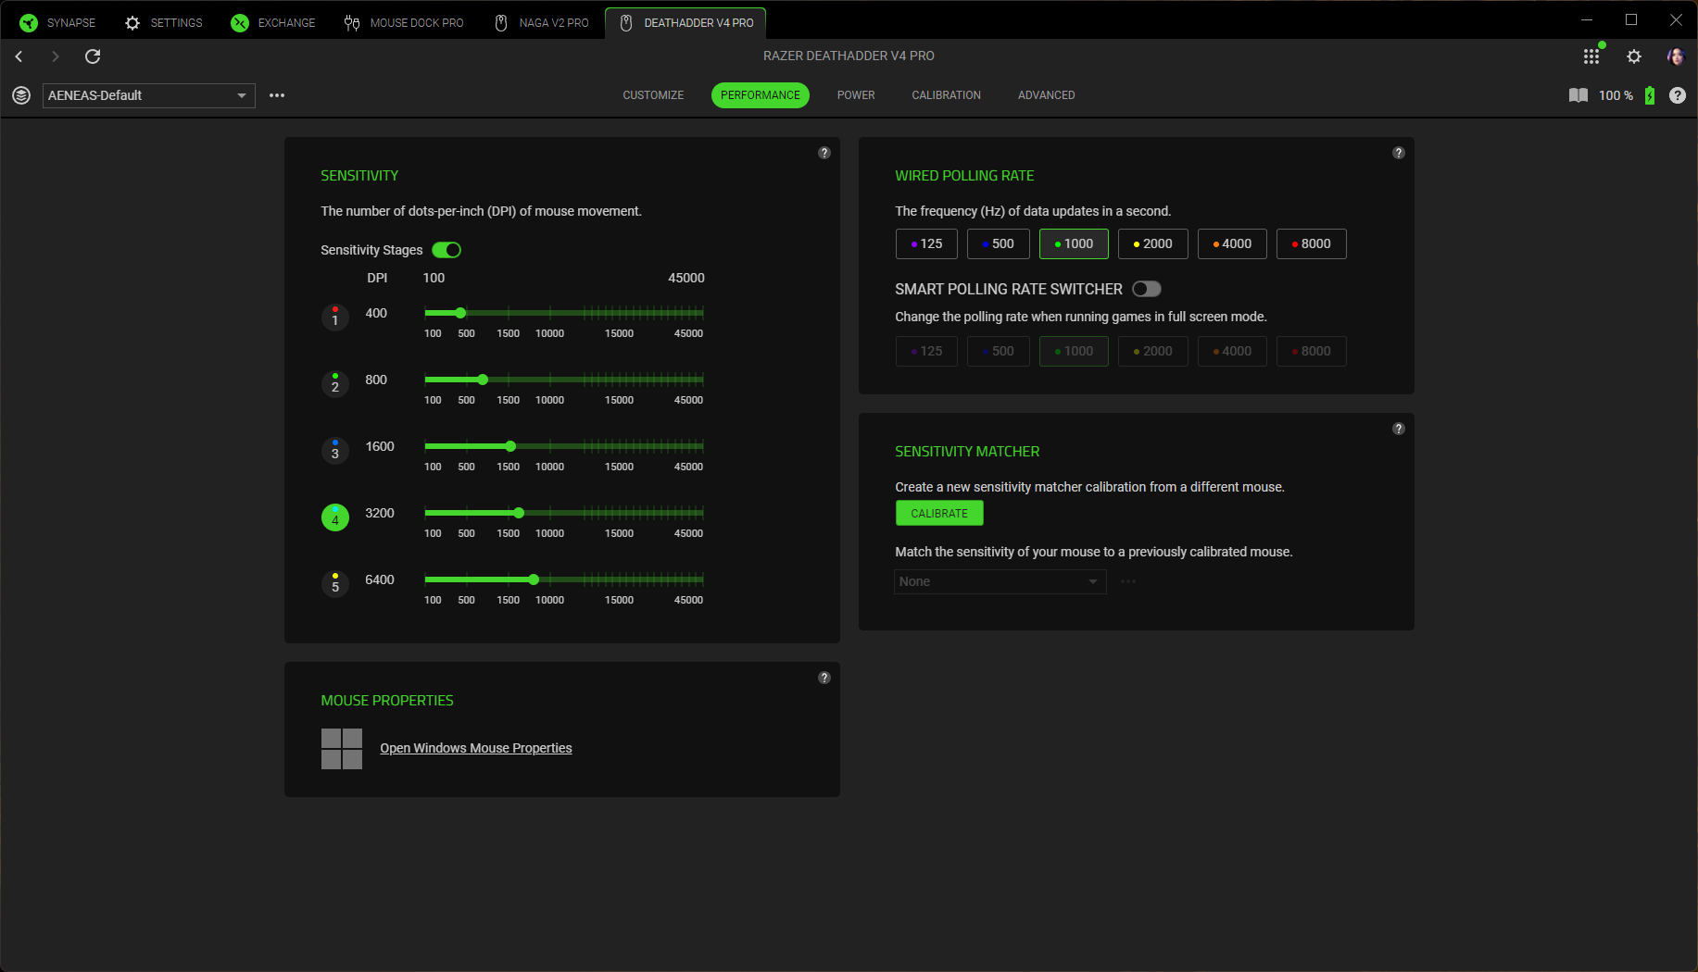This screenshot has width=1698, height=972.
Task: Open Windows Mouse Properties link
Action: coord(476,748)
